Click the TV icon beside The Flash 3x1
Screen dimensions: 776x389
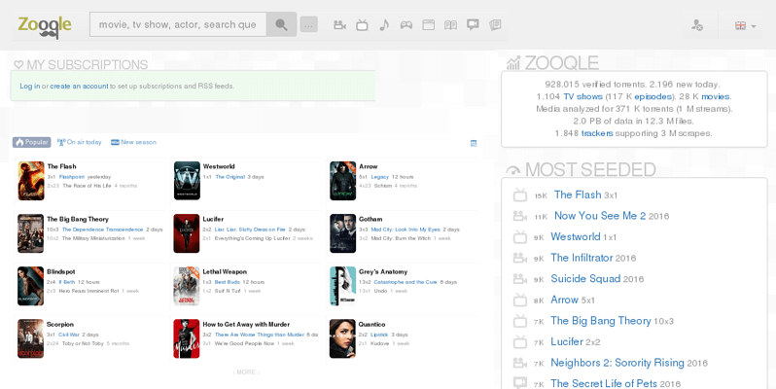tap(519, 195)
